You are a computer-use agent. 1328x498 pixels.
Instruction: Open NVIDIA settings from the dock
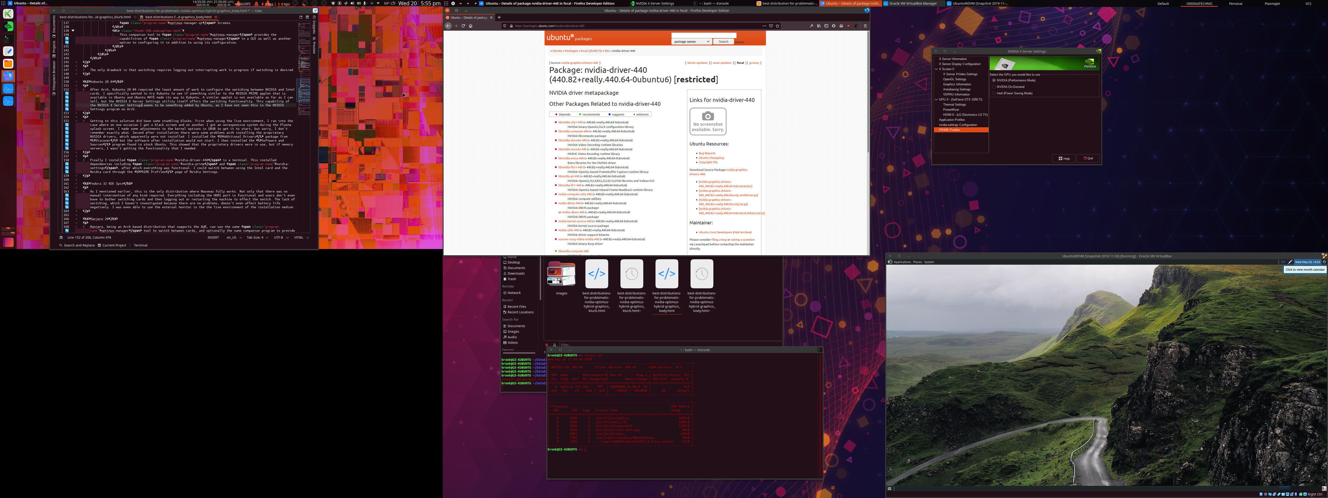[x=8, y=26]
